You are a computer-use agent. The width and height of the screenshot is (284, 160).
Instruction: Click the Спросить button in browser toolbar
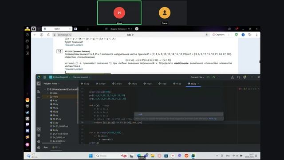tap(218, 35)
